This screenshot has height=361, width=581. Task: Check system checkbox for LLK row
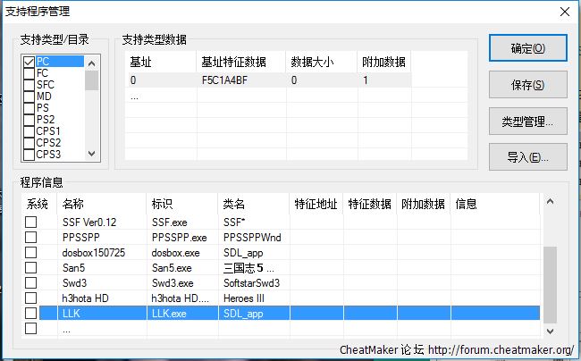tap(31, 313)
